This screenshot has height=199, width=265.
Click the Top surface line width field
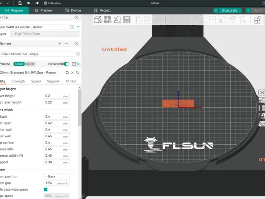(x=56, y=143)
